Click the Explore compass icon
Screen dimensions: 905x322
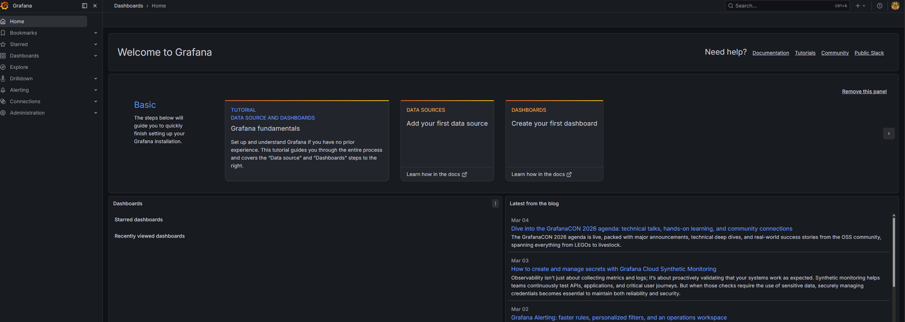point(3,67)
